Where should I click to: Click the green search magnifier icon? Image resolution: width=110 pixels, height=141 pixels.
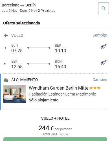click(x=104, y=8)
